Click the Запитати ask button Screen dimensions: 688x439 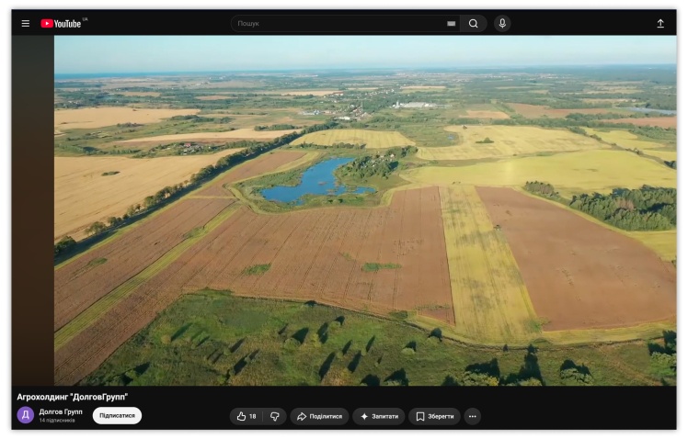[379, 416]
